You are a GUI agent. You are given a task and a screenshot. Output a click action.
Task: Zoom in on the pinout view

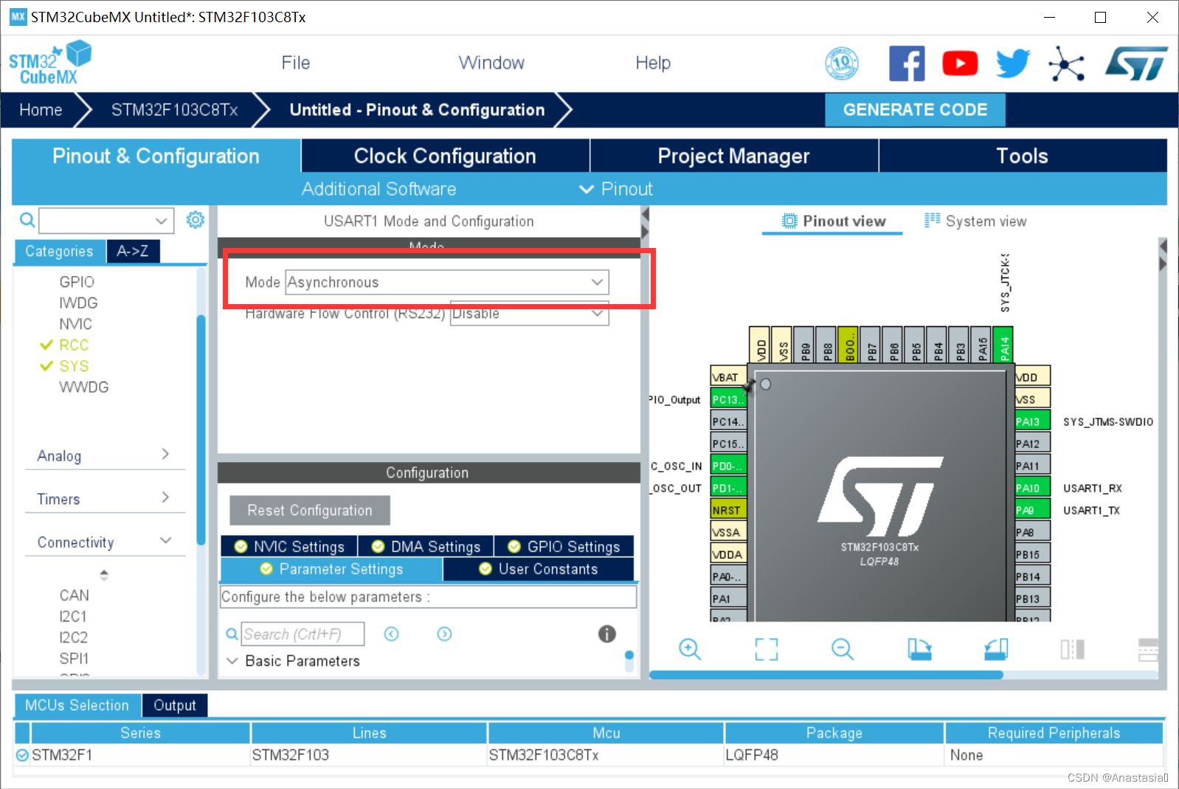pos(690,649)
